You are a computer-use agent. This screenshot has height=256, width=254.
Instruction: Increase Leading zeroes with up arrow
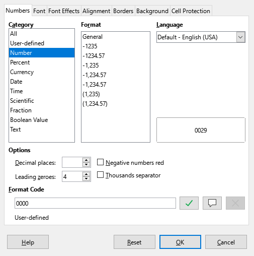[86, 174]
